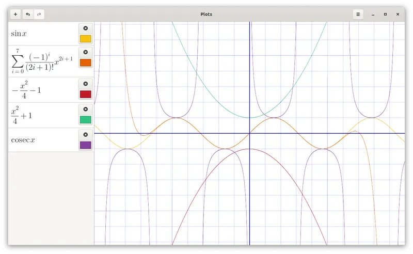The width and height of the screenshot is (413, 254).
Task: Remove the summation series formula
Action: point(86,52)
